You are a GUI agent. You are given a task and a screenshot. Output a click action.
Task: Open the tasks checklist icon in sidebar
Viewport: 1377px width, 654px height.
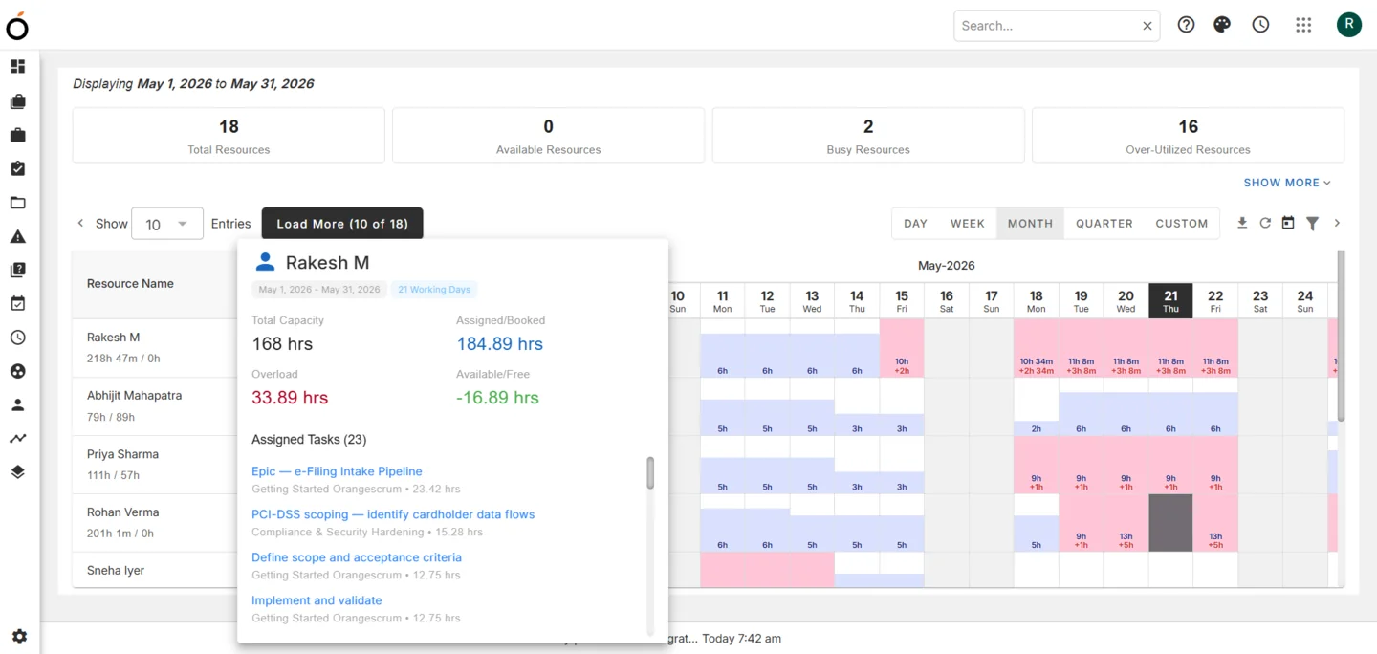point(18,168)
